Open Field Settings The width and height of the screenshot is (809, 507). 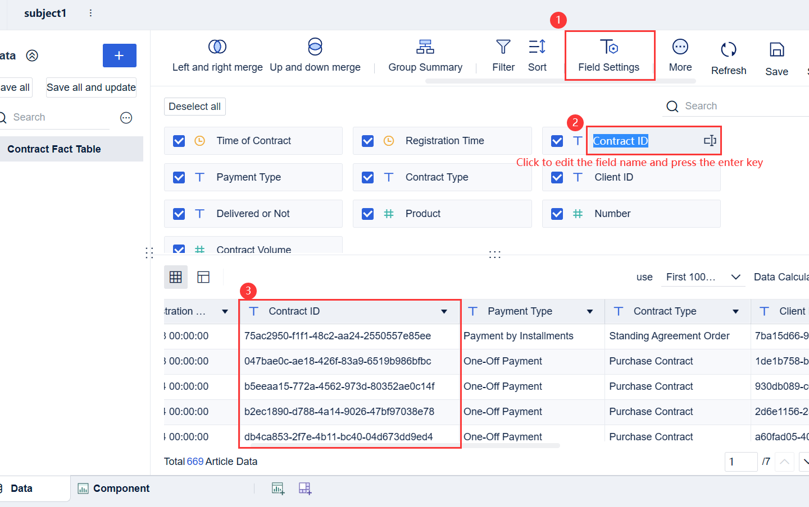tap(610, 55)
